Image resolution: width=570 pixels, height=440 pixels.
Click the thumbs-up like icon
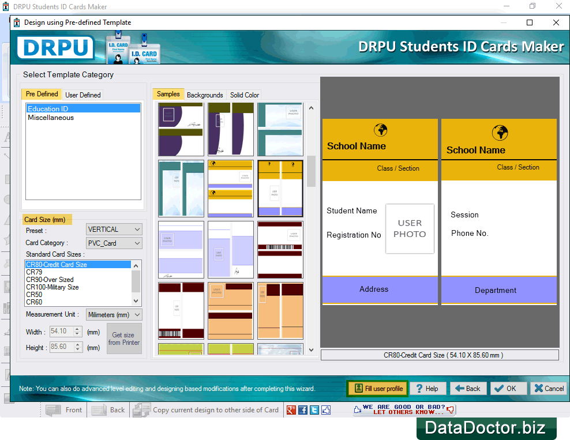click(326, 410)
